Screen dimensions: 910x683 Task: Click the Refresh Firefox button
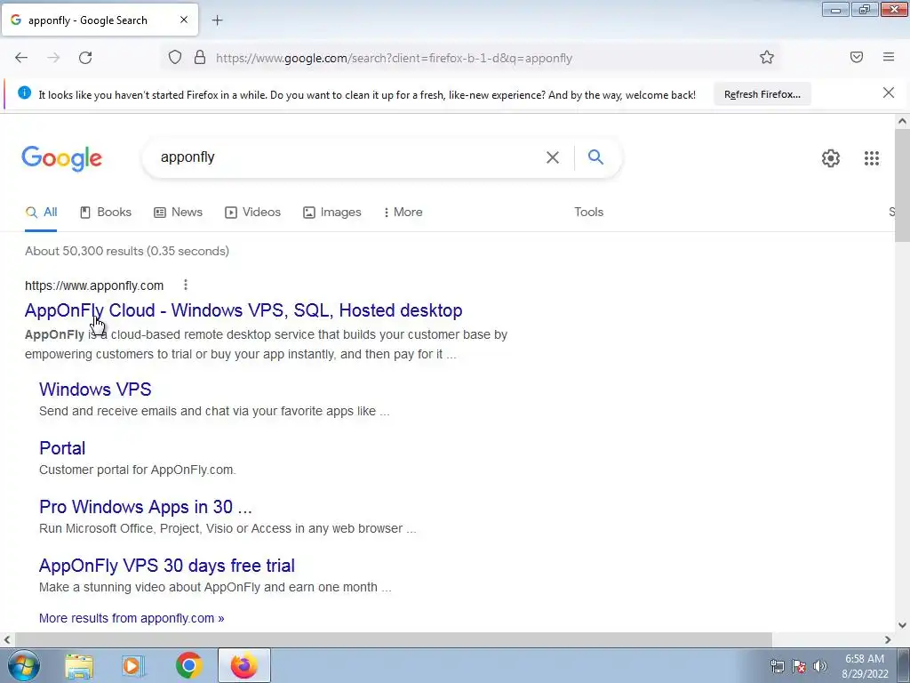pyautogui.click(x=762, y=94)
